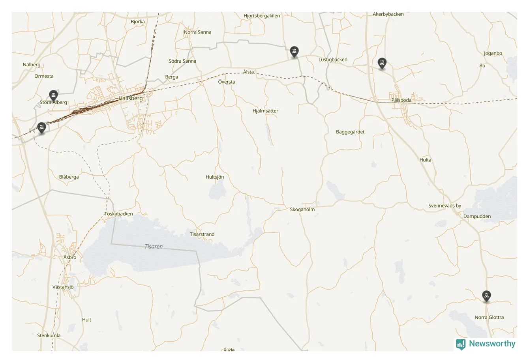Click the car marker near Stora Älberg
This screenshot has width=529, height=363.
point(53,95)
